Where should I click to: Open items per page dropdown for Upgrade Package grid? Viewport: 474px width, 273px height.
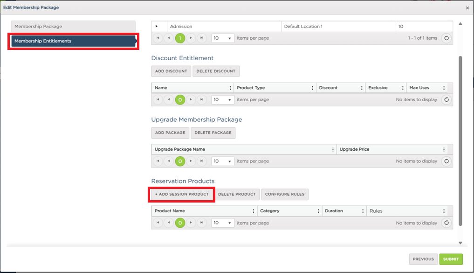(x=223, y=161)
